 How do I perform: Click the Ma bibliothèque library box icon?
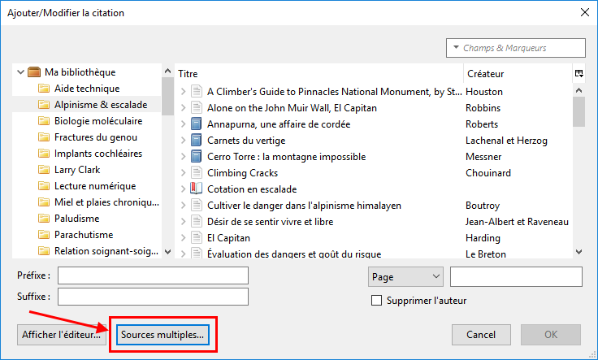coord(34,72)
